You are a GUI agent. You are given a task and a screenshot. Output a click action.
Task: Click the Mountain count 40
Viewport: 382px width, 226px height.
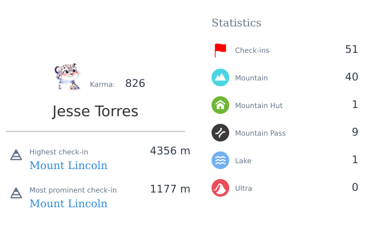tap(351, 77)
